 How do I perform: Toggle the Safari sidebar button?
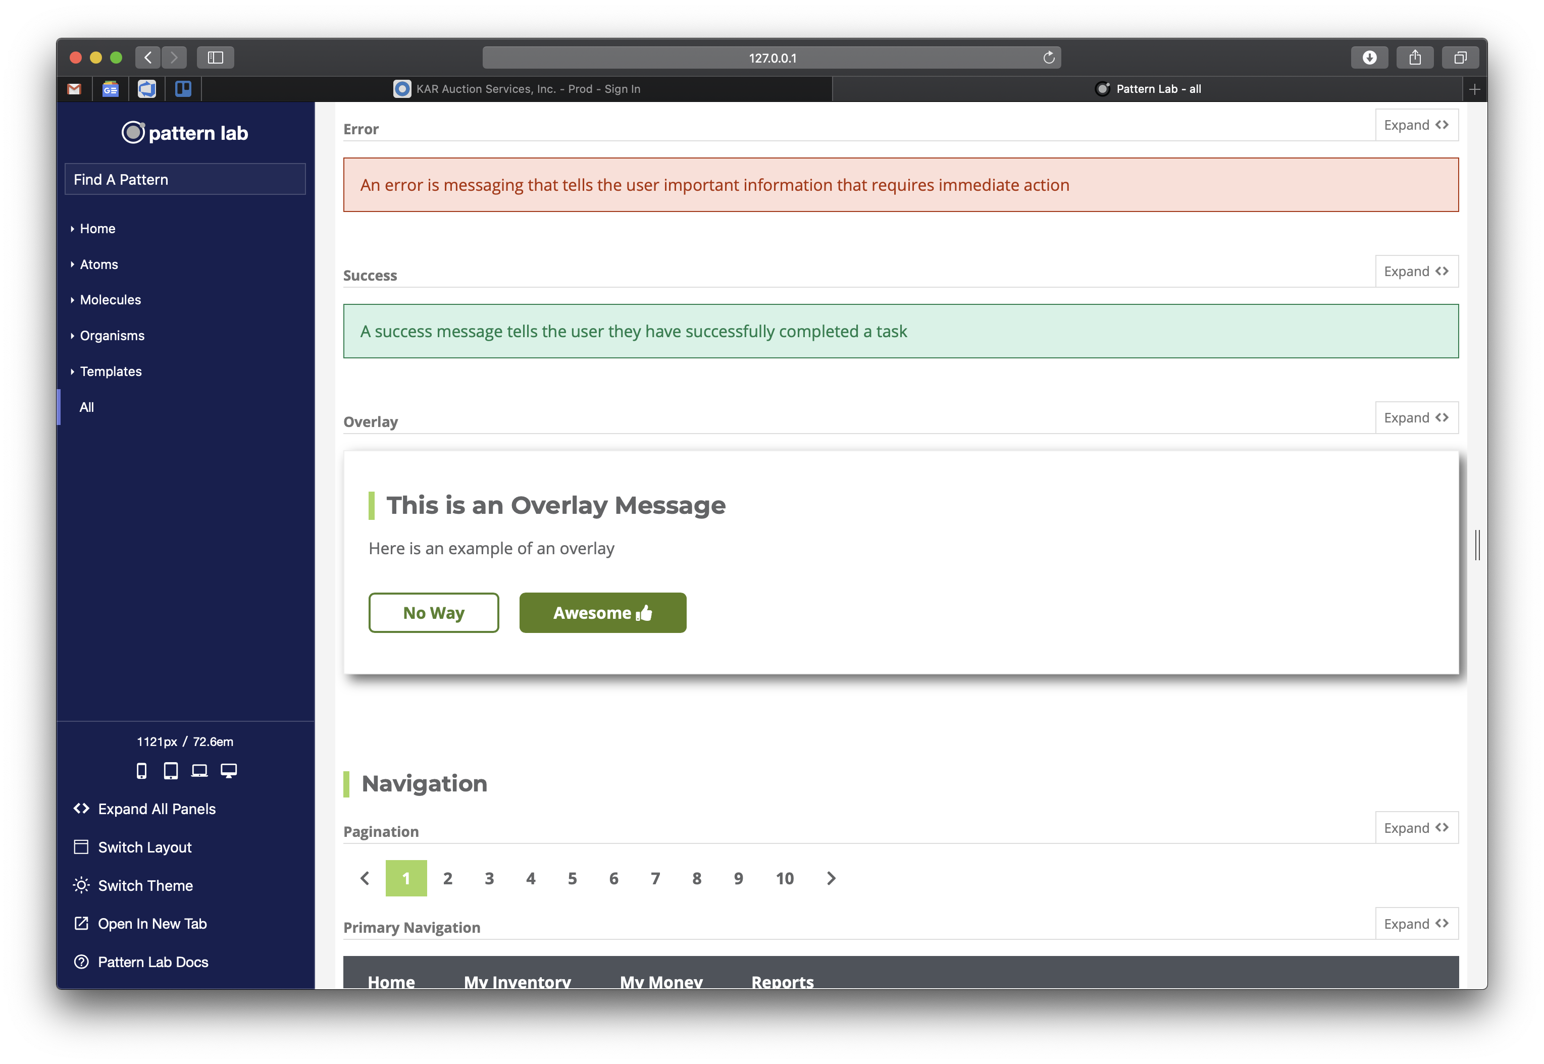click(x=215, y=58)
